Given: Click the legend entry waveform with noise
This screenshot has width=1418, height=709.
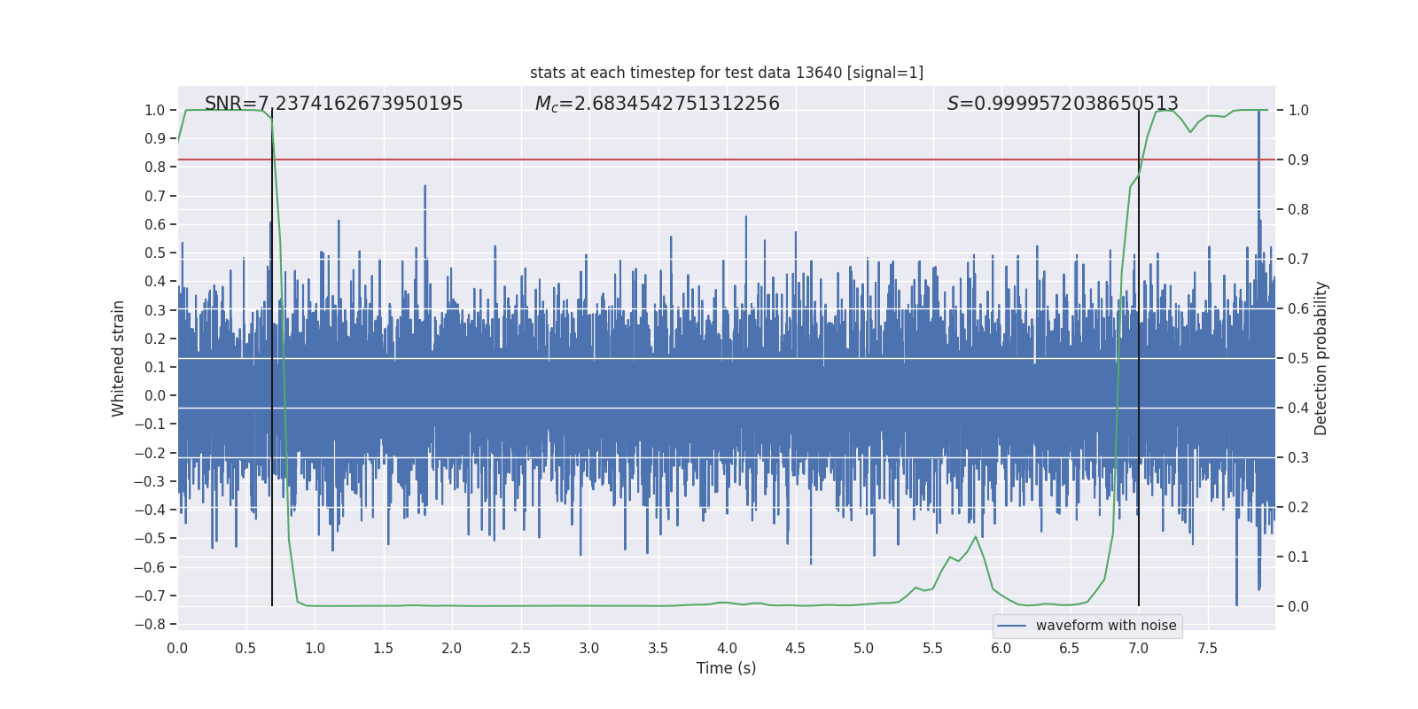Looking at the screenshot, I should pos(1106,626).
